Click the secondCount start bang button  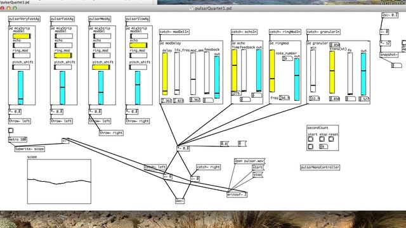310,139
